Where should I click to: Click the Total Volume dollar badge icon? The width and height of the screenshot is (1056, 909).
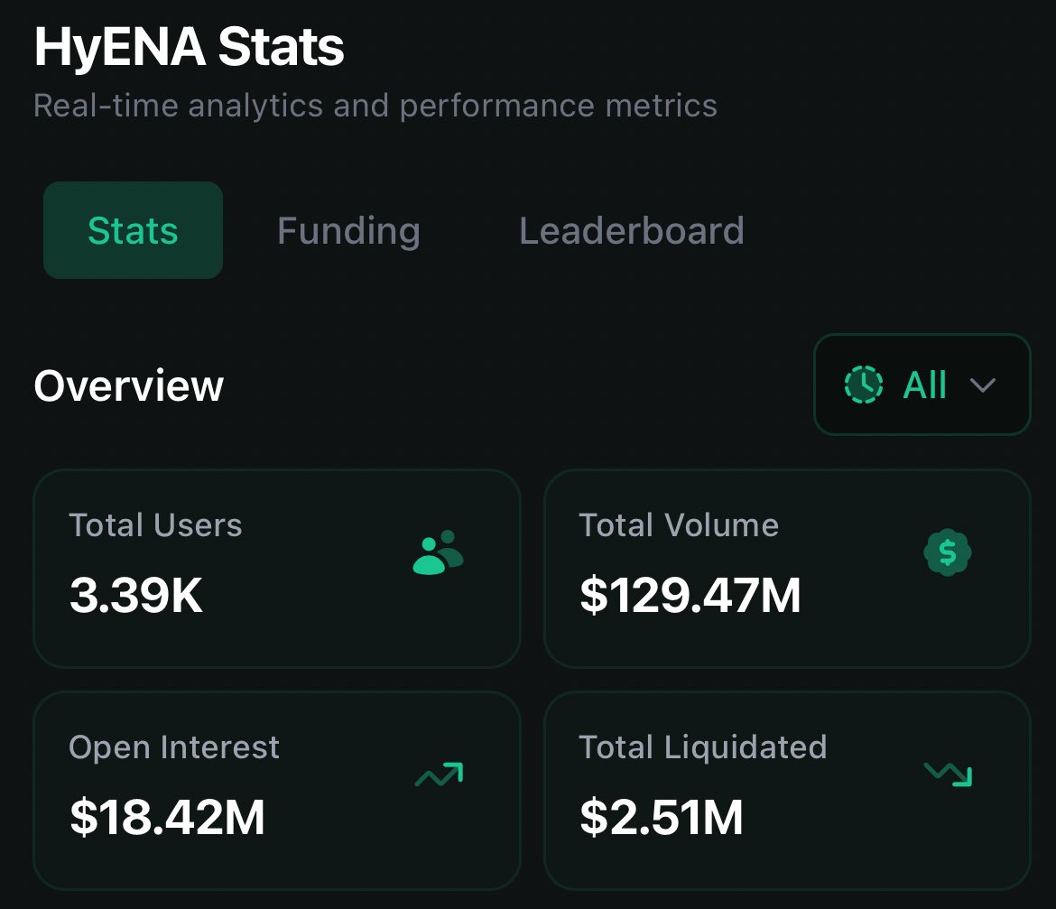[x=948, y=552]
